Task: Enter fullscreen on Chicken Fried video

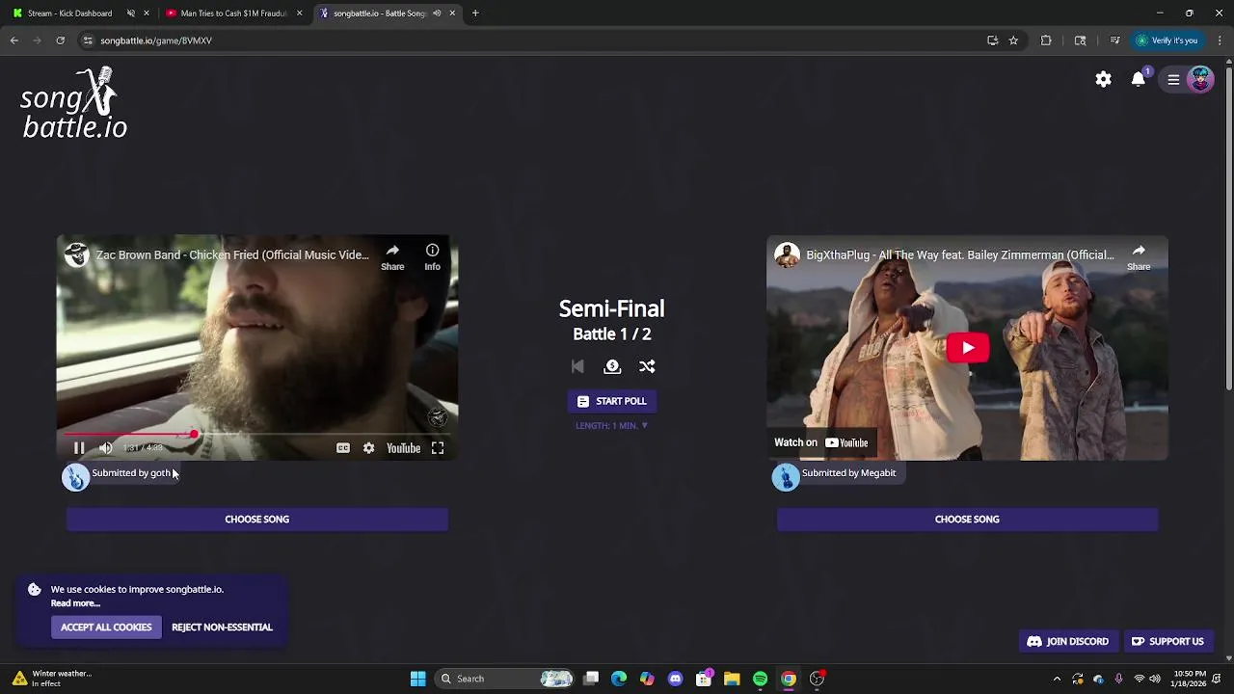Action: (x=438, y=448)
